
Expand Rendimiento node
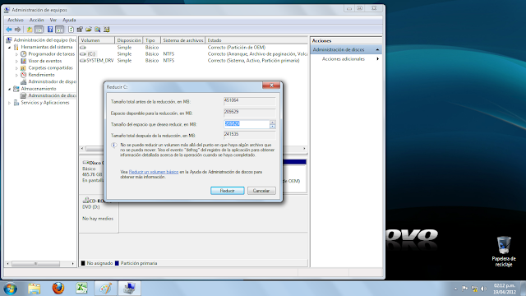click(x=16, y=75)
